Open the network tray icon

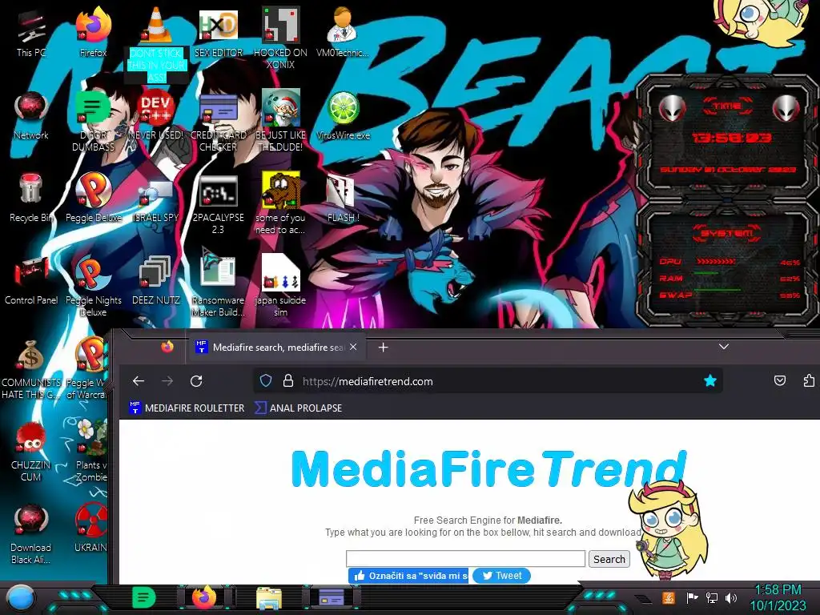point(711,597)
